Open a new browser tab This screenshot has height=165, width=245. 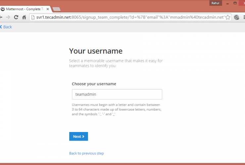56,9
